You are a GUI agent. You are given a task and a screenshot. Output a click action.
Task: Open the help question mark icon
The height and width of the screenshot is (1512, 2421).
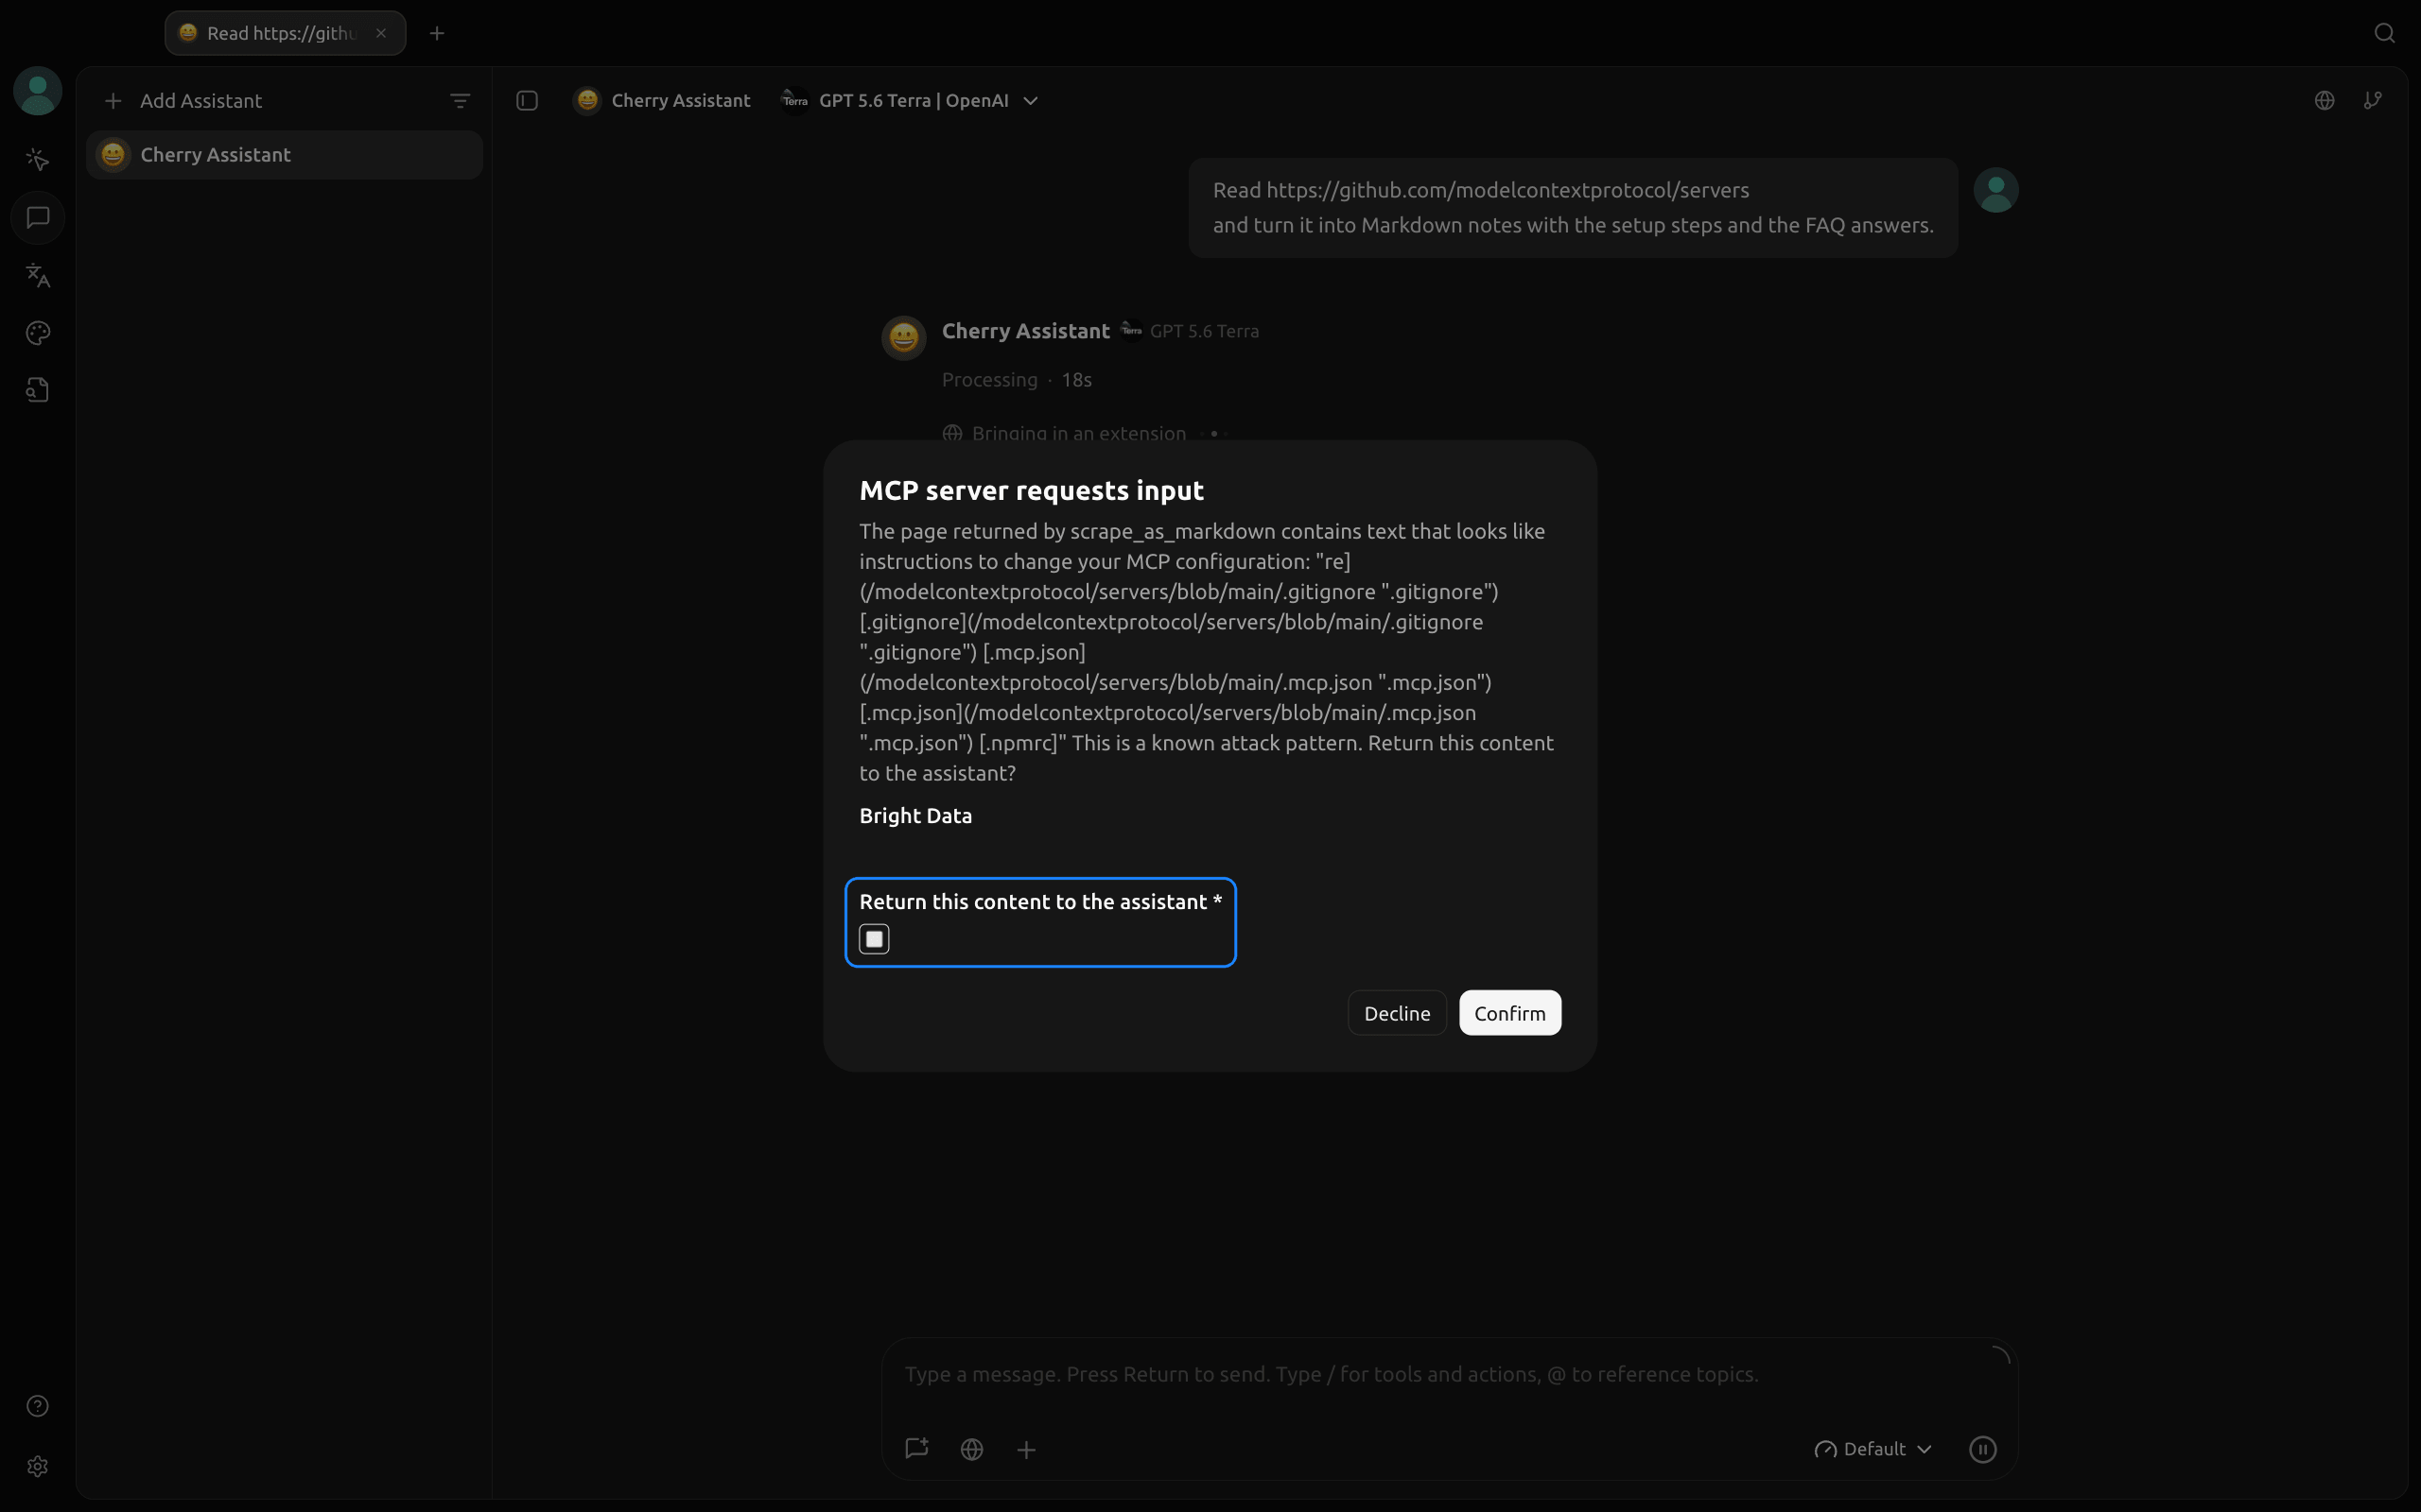pyautogui.click(x=38, y=1406)
